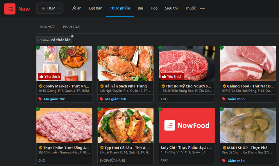
Task: Click the verified shield icon beside Cooky Market
Action: point(41,86)
